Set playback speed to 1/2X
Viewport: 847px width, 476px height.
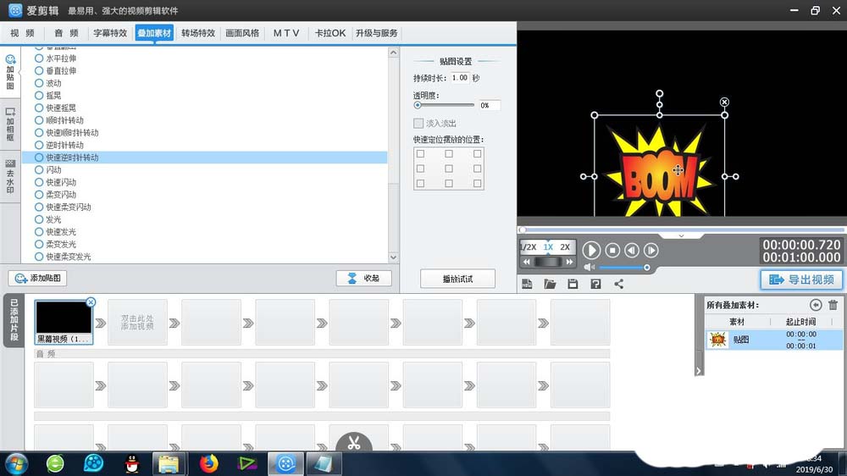point(529,247)
